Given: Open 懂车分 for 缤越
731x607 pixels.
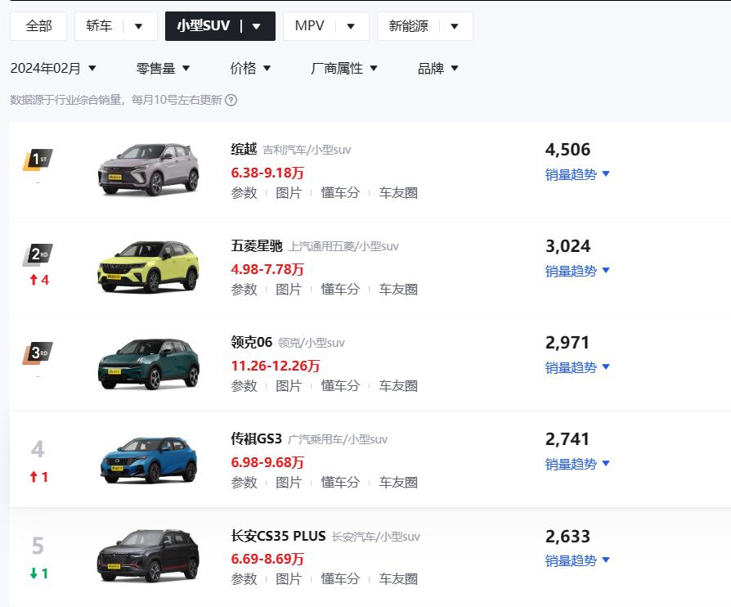Looking at the screenshot, I should tap(340, 193).
